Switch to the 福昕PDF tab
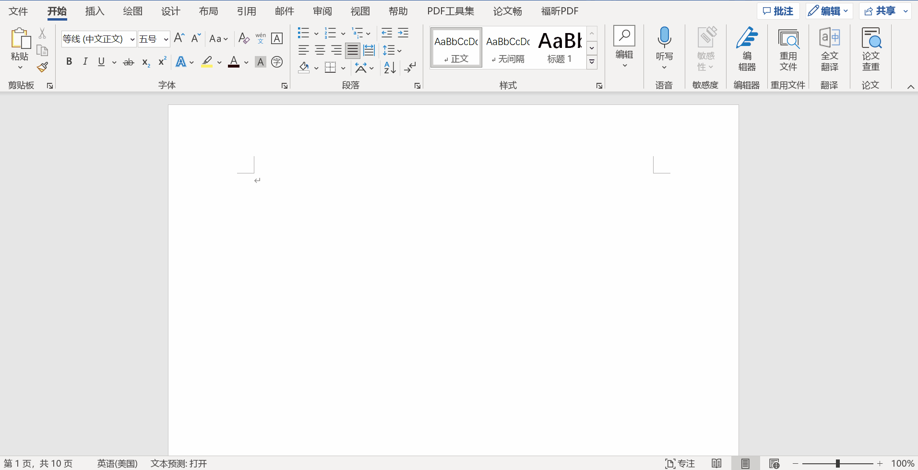Image resolution: width=918 pixels, height=470 pixels. [x=560, y=11]
